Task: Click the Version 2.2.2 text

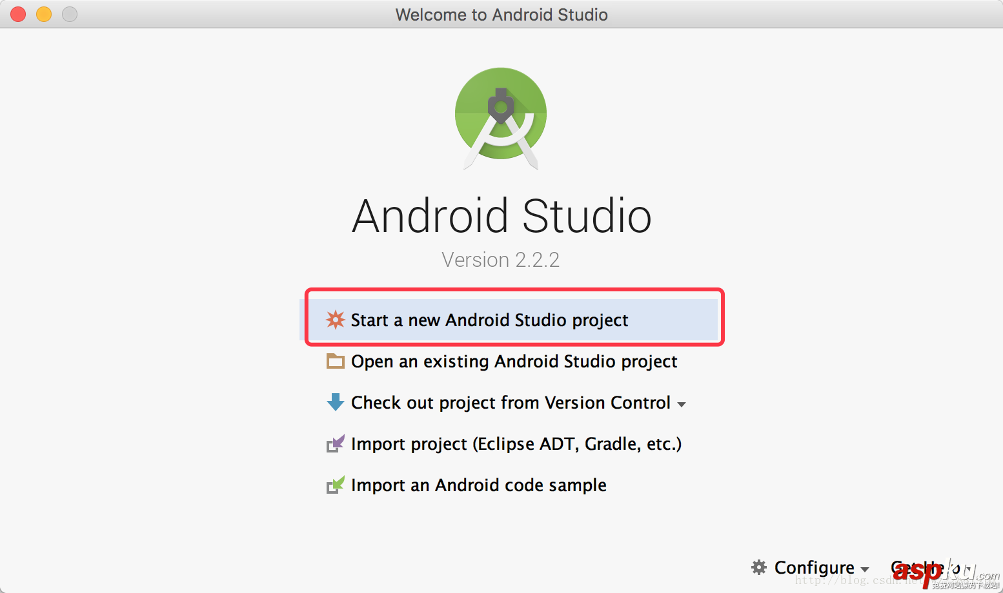Action: [501, 259]
